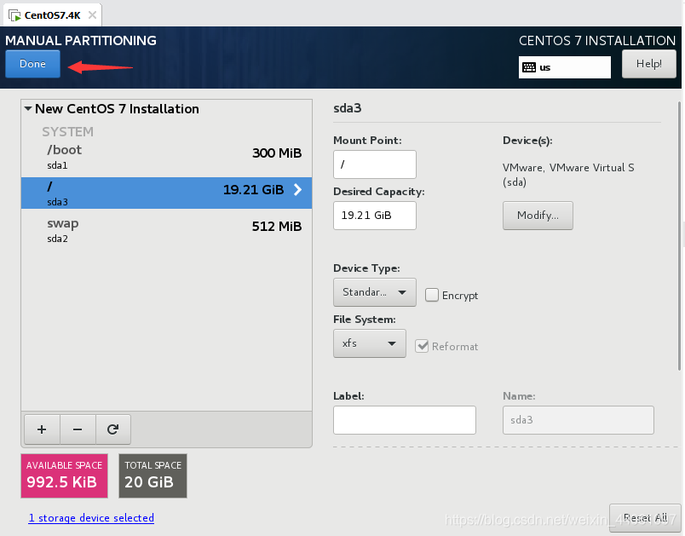Click the disabled Name field sda3
Image resolution: width=685 pixels, height=536 pixels.
click(x=579, y=420)
